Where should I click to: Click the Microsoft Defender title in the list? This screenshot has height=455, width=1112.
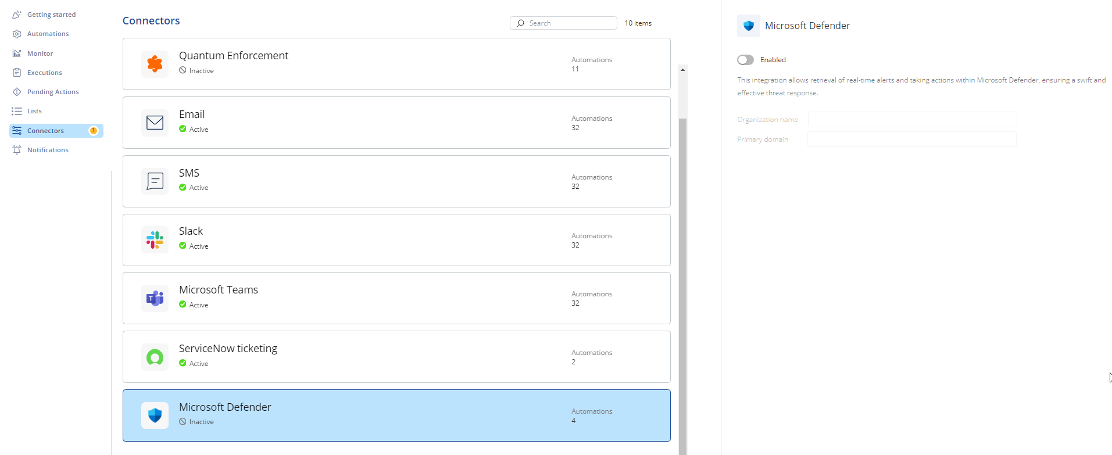[x=225, y=407]
